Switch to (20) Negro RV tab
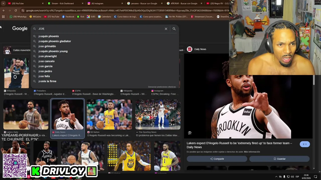 point(218,3)
